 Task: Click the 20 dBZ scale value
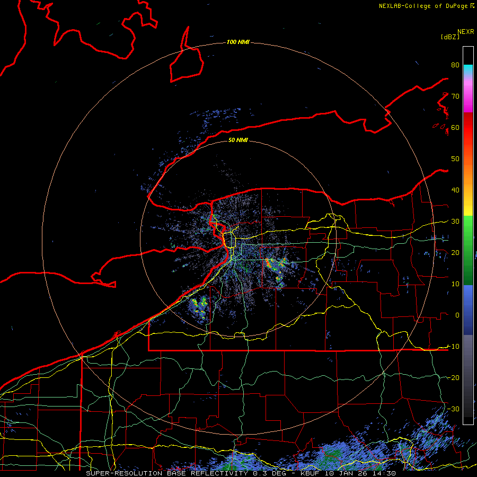(x=455, y=253)
